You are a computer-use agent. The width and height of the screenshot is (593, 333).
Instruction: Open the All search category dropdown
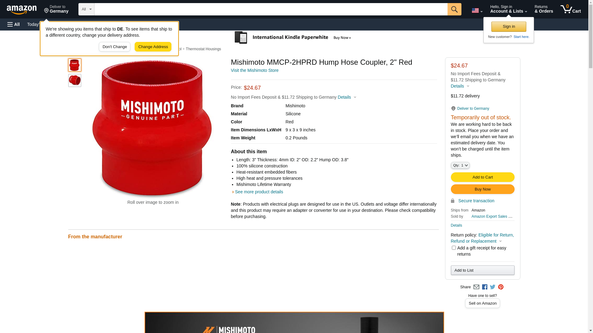[86, 9]
